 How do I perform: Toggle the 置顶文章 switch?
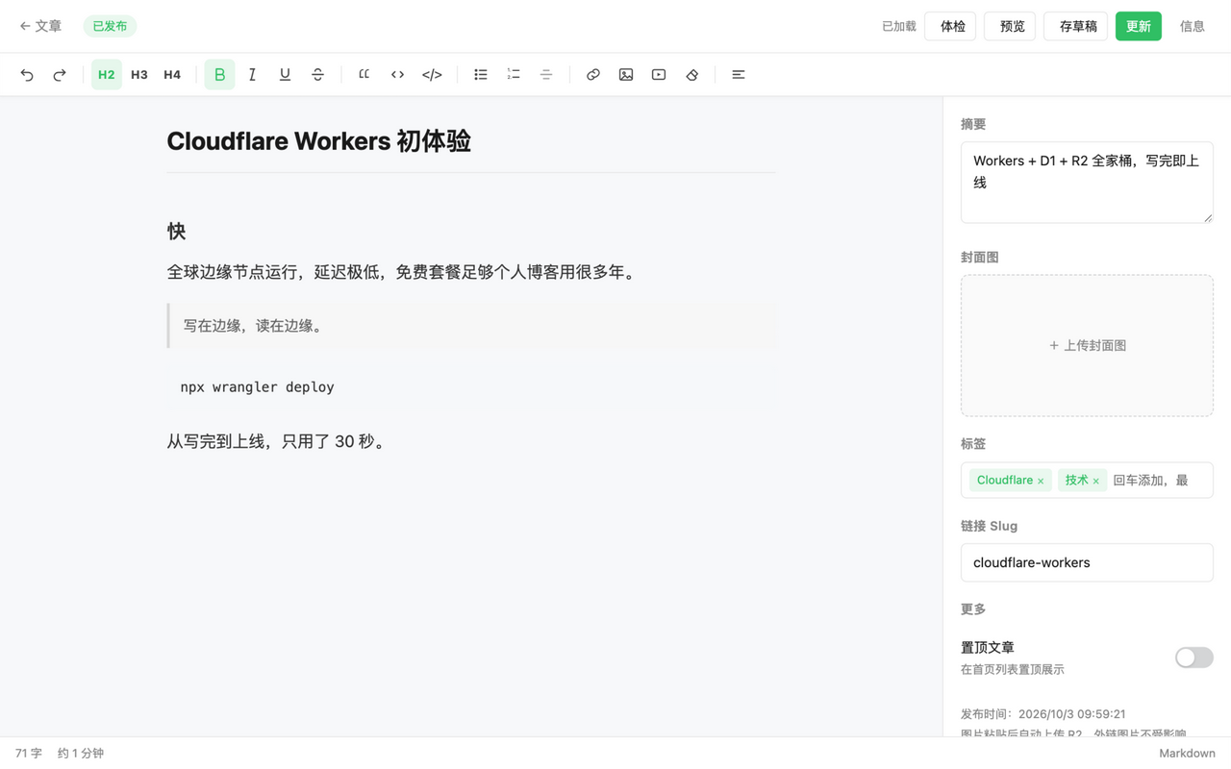[x=1193, y=657]
